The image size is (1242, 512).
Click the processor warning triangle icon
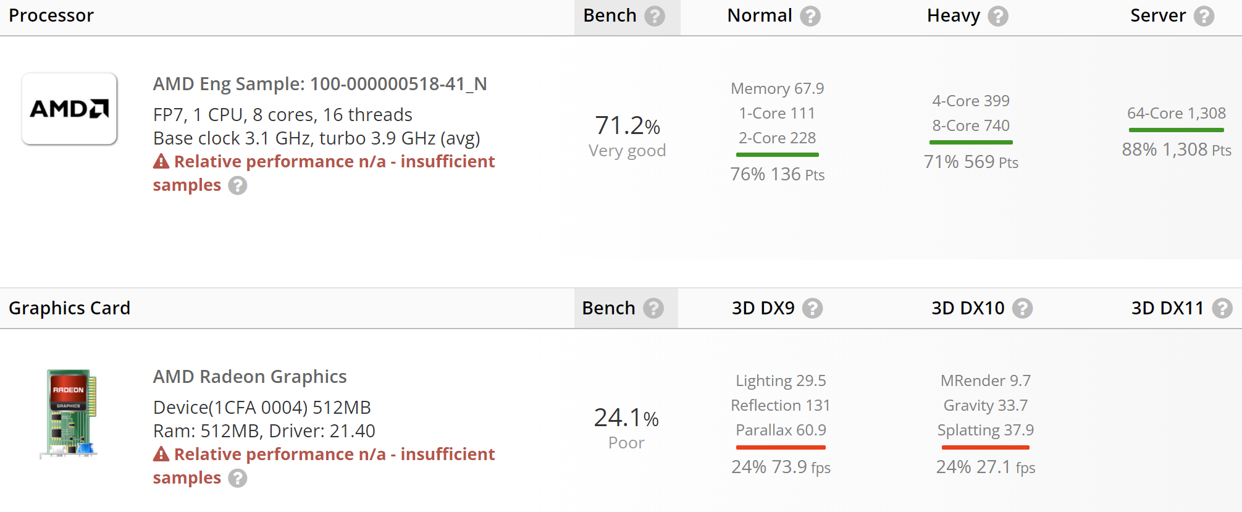pos(161,162)
